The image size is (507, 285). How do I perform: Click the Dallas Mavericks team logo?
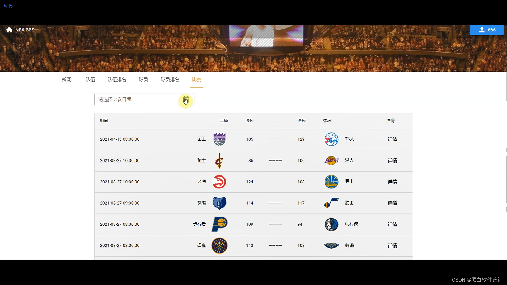coord(331,224)
